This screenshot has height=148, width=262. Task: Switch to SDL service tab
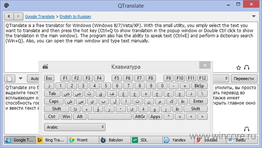147,140
